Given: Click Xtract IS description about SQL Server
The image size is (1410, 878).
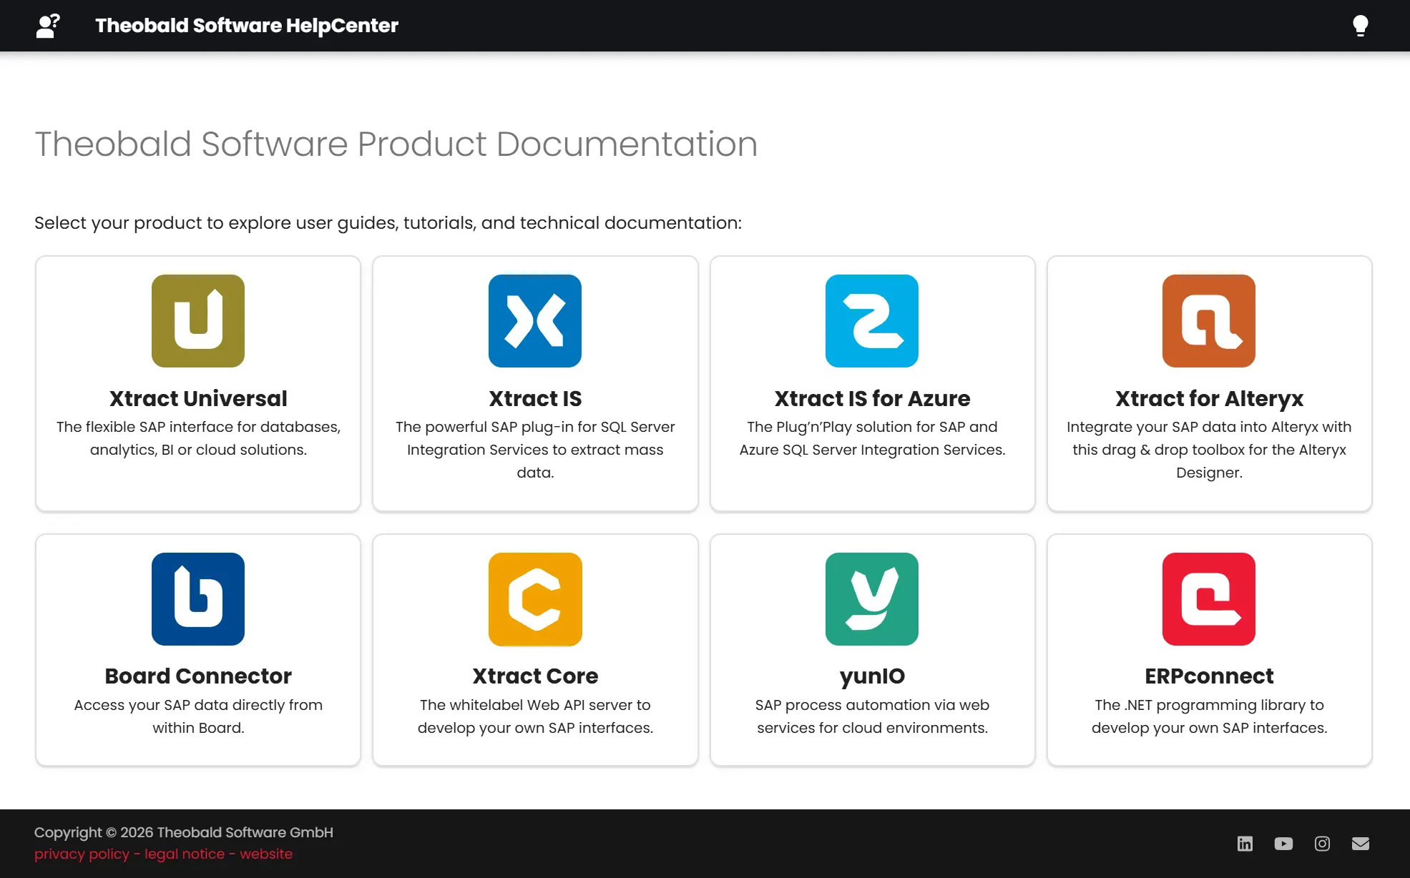Looking at the screenshot, I should pos(535,450).
